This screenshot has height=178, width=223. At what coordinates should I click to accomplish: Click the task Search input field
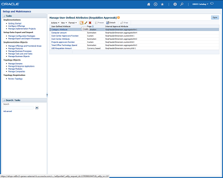point(18,108)
